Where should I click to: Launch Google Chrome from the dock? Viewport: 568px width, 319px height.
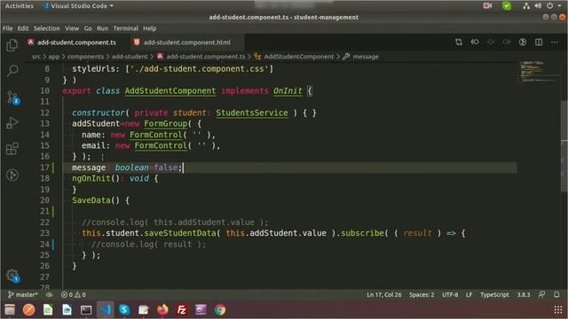pyautogui.click(x=220, y=310)
